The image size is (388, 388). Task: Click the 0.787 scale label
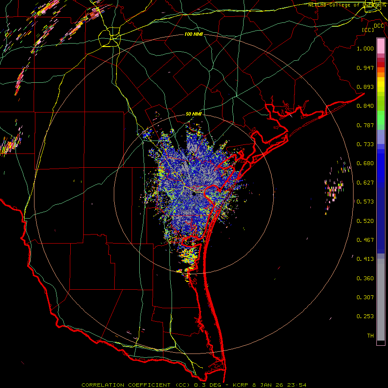[365, 125]
